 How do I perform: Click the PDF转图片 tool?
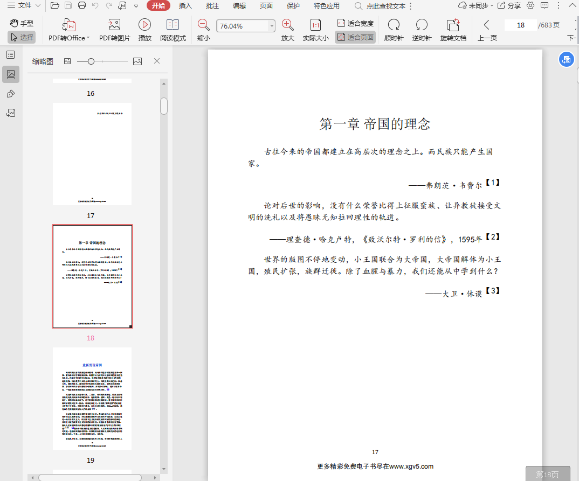pyautogui.click(x=114, y=30)
